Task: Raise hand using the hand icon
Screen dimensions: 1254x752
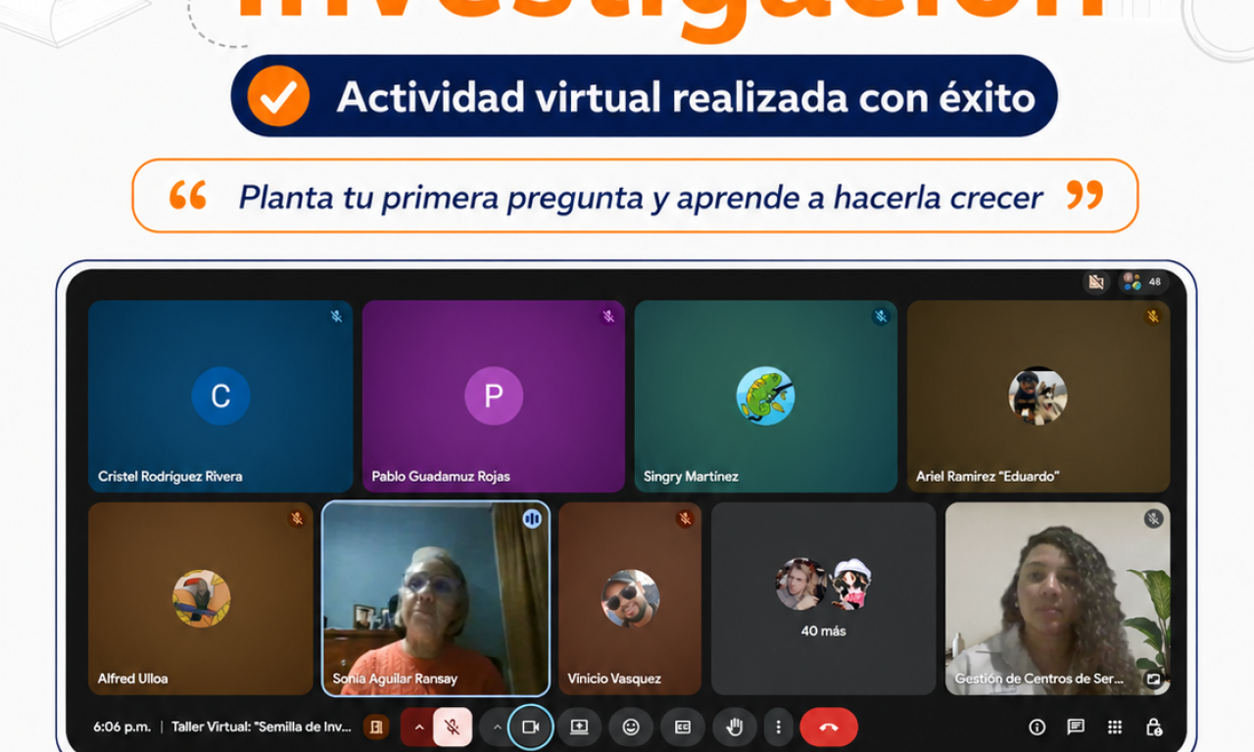Action: (735, 728)
